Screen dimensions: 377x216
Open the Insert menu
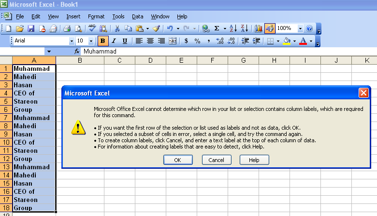pos(73,16)
